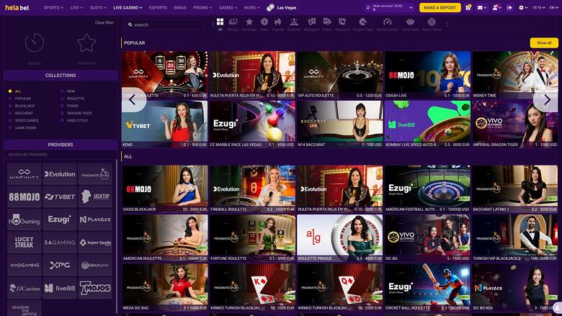The width and height of the screenshot is (562, 316).
Task: Expand the Slots menu dropdown
Action: (98, 7)
